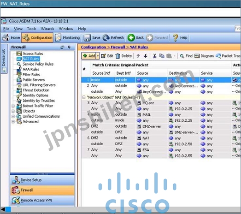Open URL Filtering Servers item
The image size is (241, 214).
click(39, 85)
